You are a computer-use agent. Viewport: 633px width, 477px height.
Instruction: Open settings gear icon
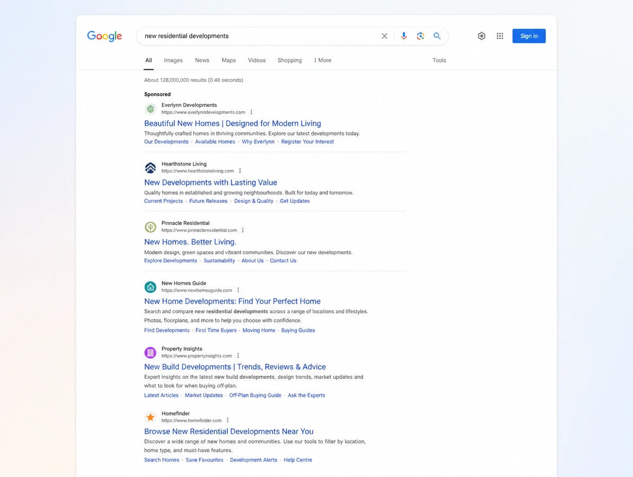tap(482, 36)
